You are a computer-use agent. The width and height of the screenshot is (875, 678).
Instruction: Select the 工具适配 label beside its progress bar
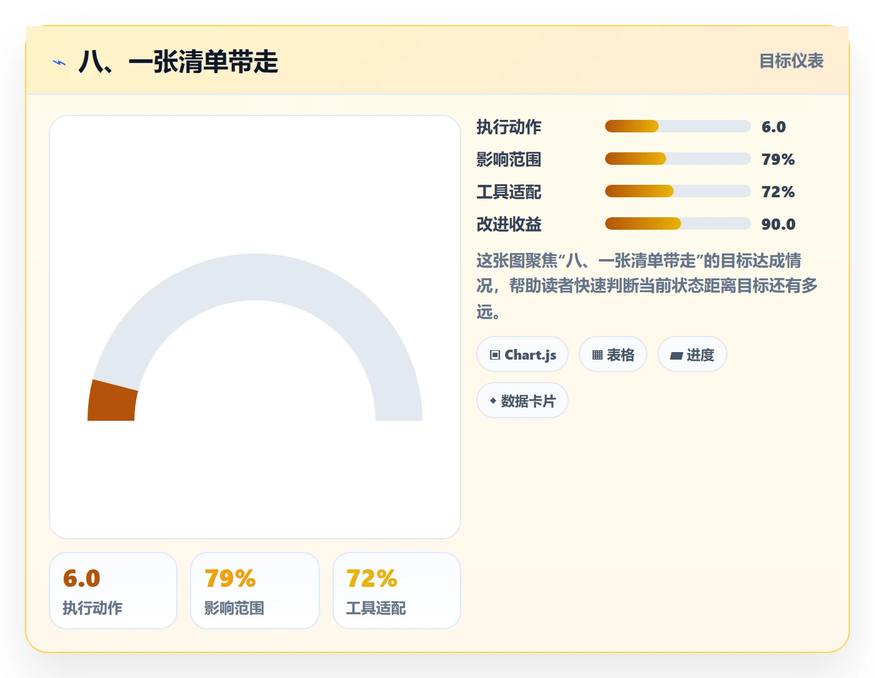(509, 192)
